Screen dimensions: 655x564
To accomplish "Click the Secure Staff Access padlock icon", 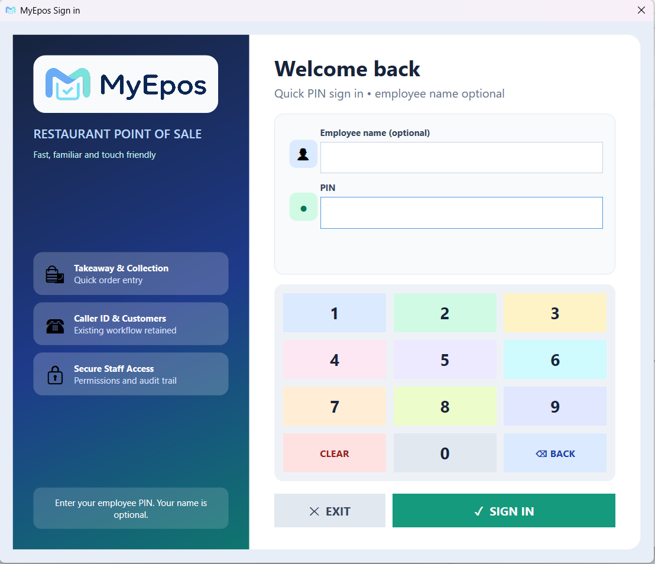I will click(x=55, y=375).
